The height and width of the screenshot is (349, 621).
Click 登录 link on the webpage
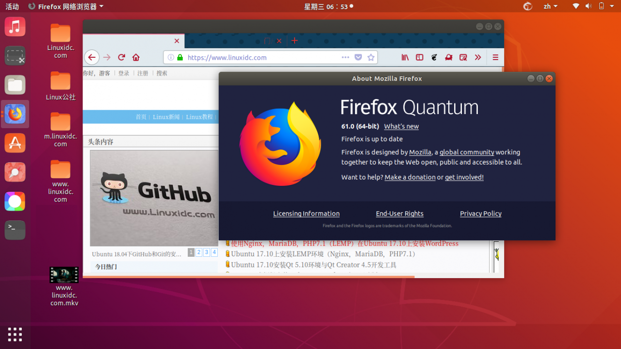pyautogui.click(x=124, y=73)
